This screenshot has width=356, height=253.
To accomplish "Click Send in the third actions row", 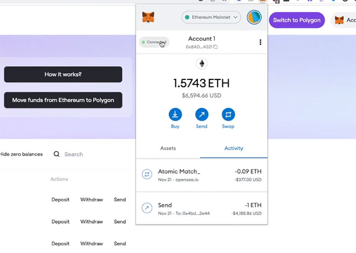I will [x=120, y=244].
